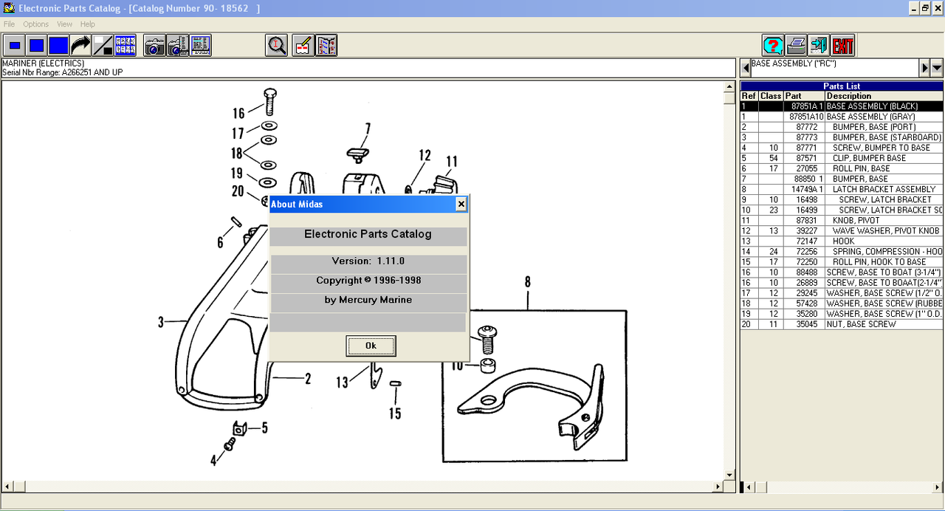Click the diagram horizontal scrollbar left arrow

pyautogui.click(x=8, y=487)
